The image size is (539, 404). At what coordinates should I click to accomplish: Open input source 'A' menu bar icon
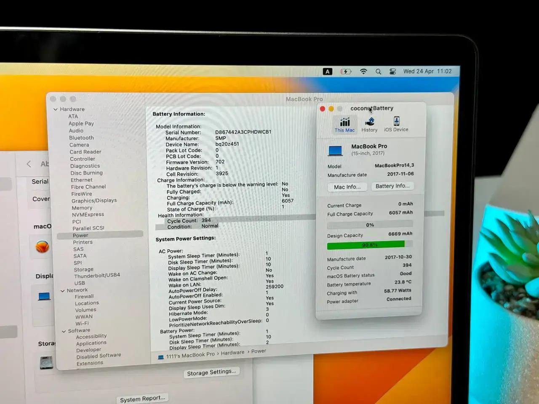(328, 72)
